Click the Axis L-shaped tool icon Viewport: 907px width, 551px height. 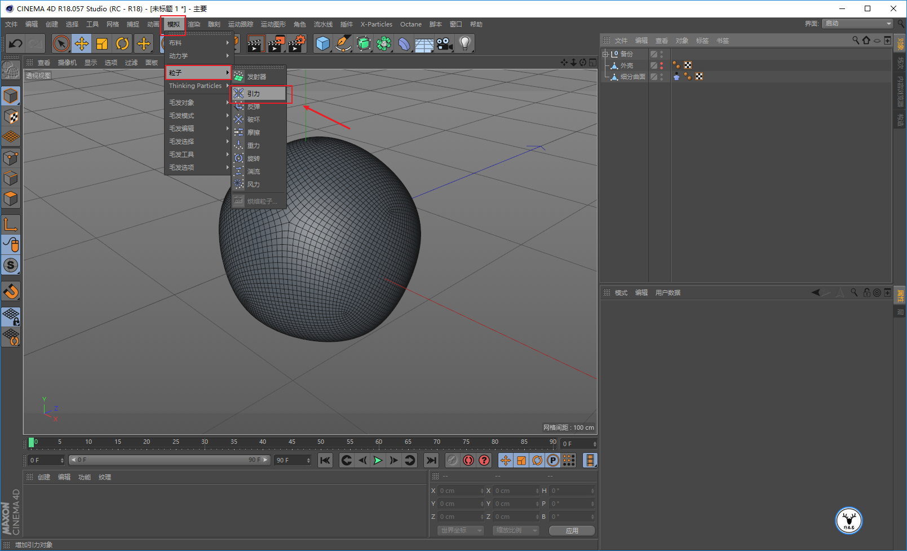(11, 224)
